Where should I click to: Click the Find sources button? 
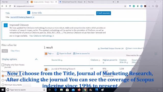coord(103,13)
